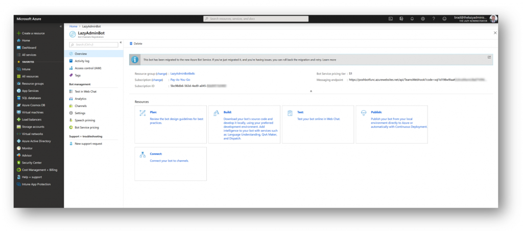Click the Advisor icon in sidebar

[x=19, y=156]
